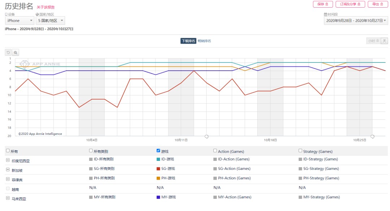The width and height of the screenshot is (390, 211).
Task: Check the Action (Games) column checkbox
Action: tap(215, 151)
